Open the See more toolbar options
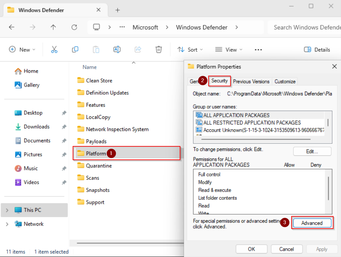341x257 pixels. 258,50
